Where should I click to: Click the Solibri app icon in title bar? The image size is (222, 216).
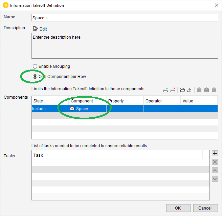6,5
